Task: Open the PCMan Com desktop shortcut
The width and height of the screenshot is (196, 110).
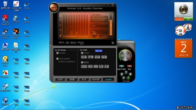Action: pos(5,61)
